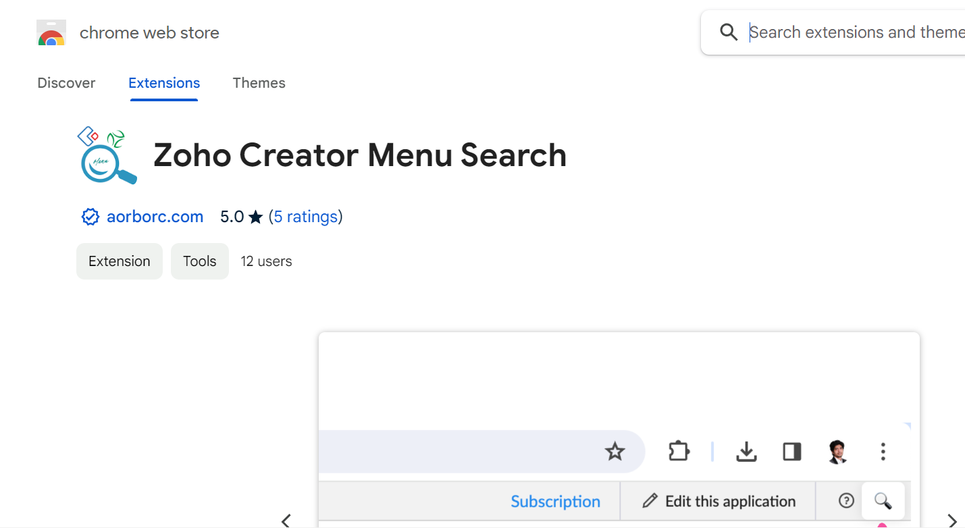Image resolution: width=965 pixels, height=528 pixels.
Task: Navigate to previous screenshot with left chevron
Action: [285, 521]
